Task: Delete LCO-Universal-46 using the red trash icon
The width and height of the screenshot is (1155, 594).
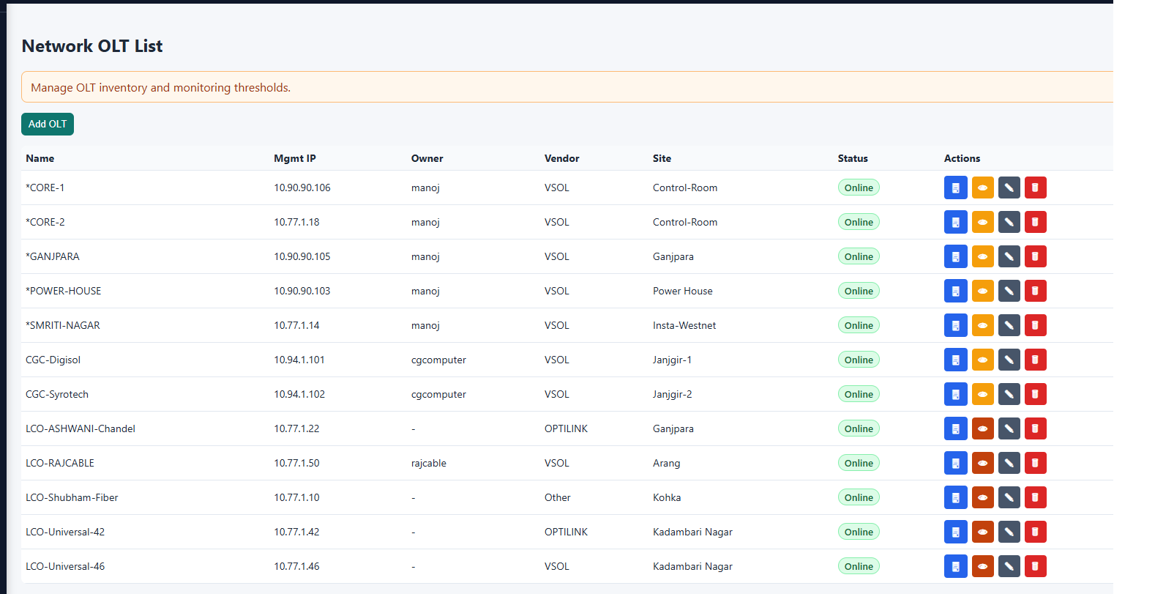Action: [1035, 566]
